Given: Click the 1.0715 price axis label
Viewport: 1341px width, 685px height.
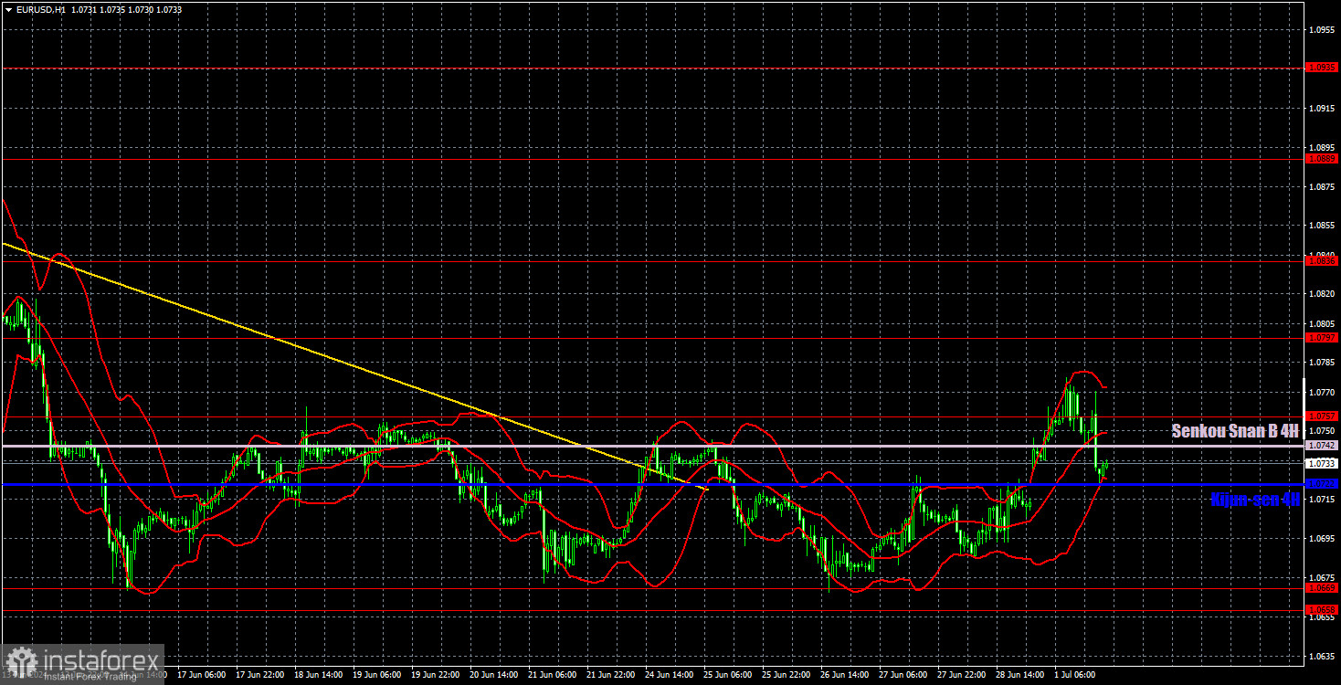Looking at the screenshot, I should click(x=1322, y=500).
